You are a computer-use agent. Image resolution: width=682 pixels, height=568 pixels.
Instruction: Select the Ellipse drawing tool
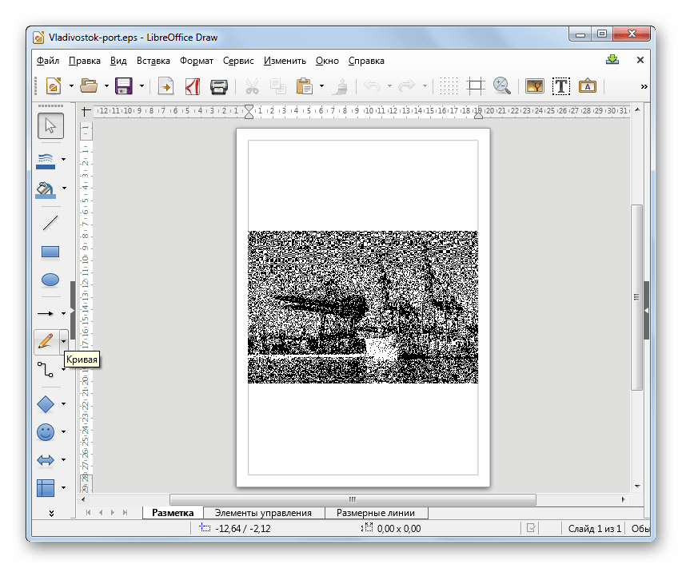(50, 280)
